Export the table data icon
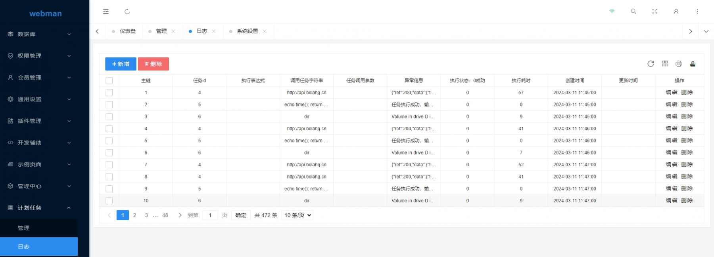714x257 pixels. pyautogui.click(x=693, y=64)
